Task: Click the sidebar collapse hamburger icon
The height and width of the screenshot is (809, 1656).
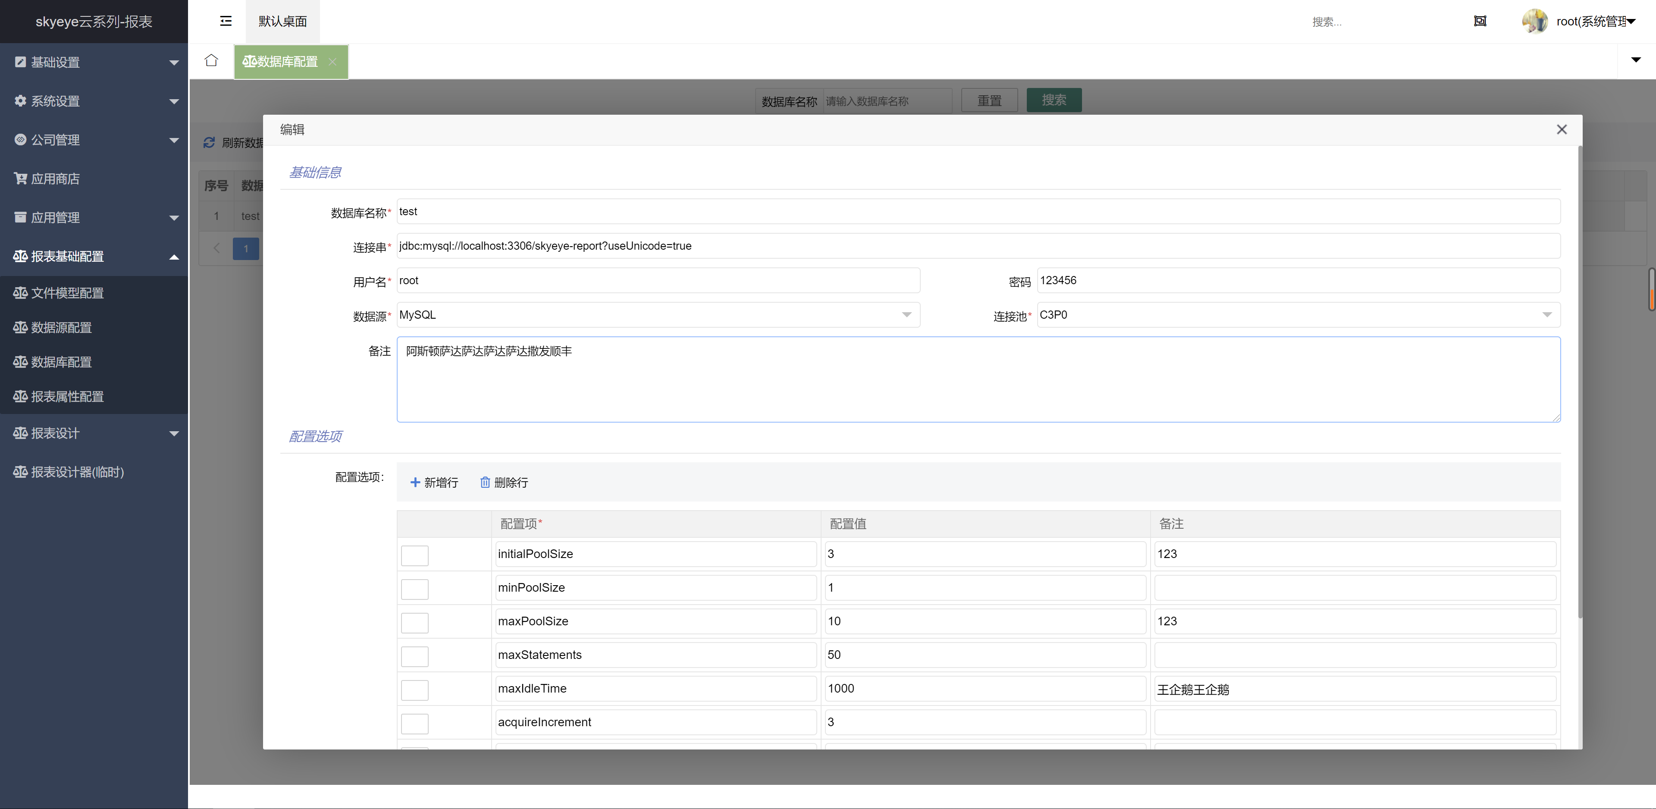Action: [x=226, y=21]
